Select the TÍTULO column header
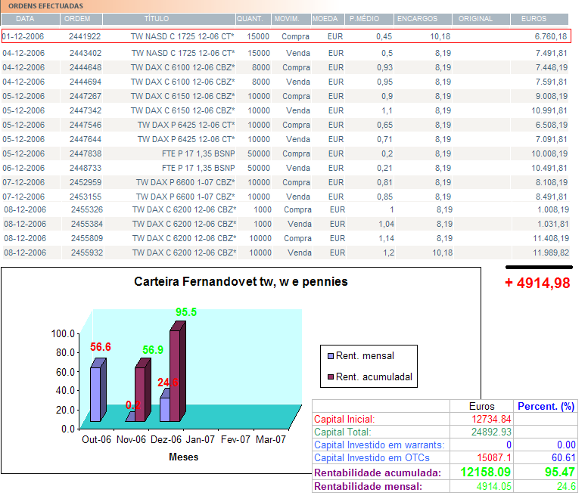Viewport: 588px width, 502px height. point(157,18)
